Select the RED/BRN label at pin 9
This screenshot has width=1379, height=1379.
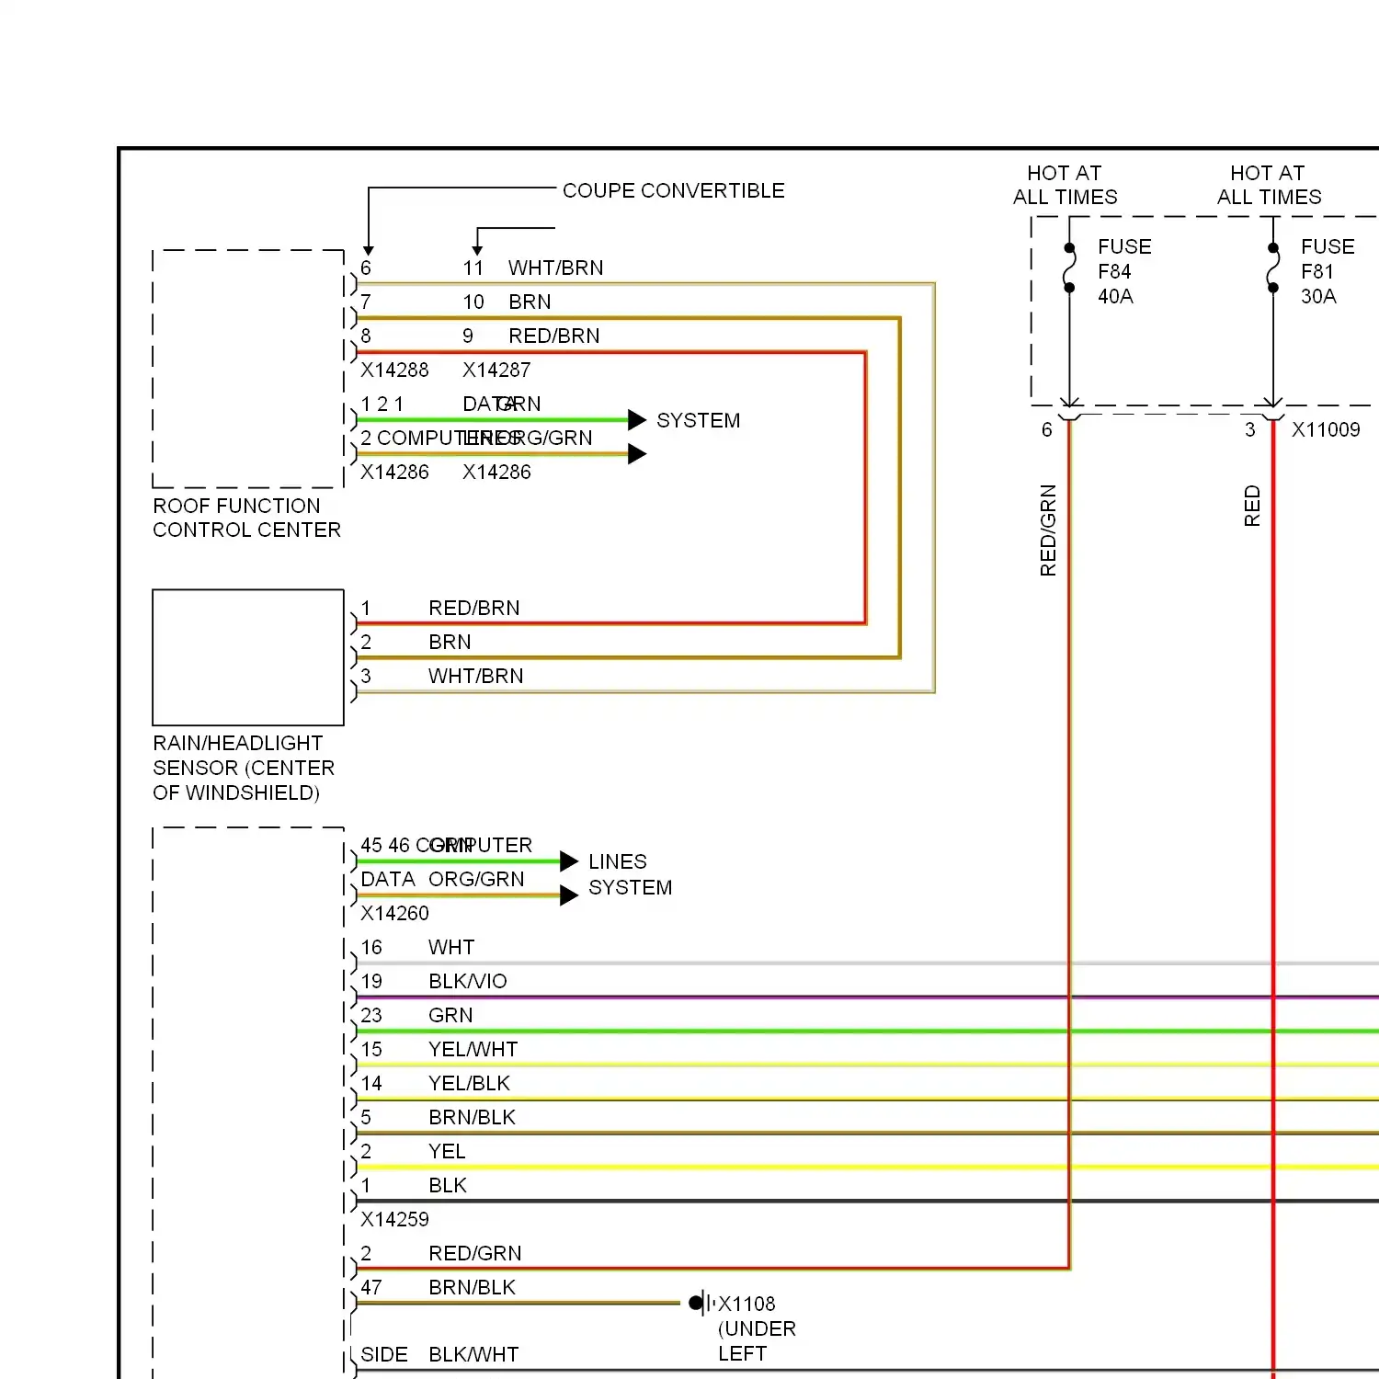554,336
